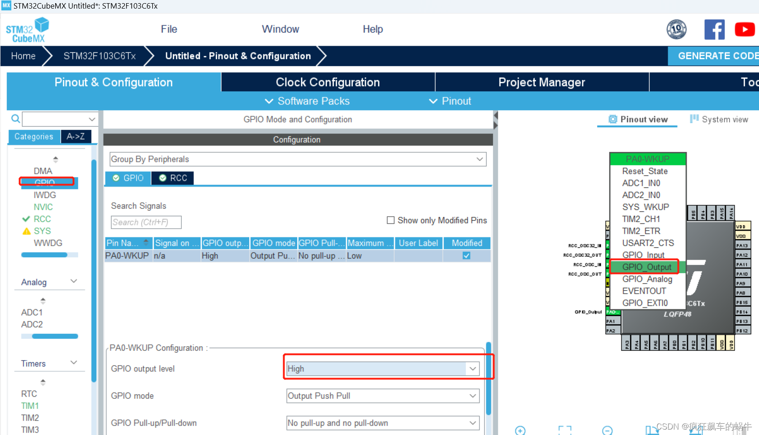
Task: Expand the Software Packs menu
Action: [307, 101]
